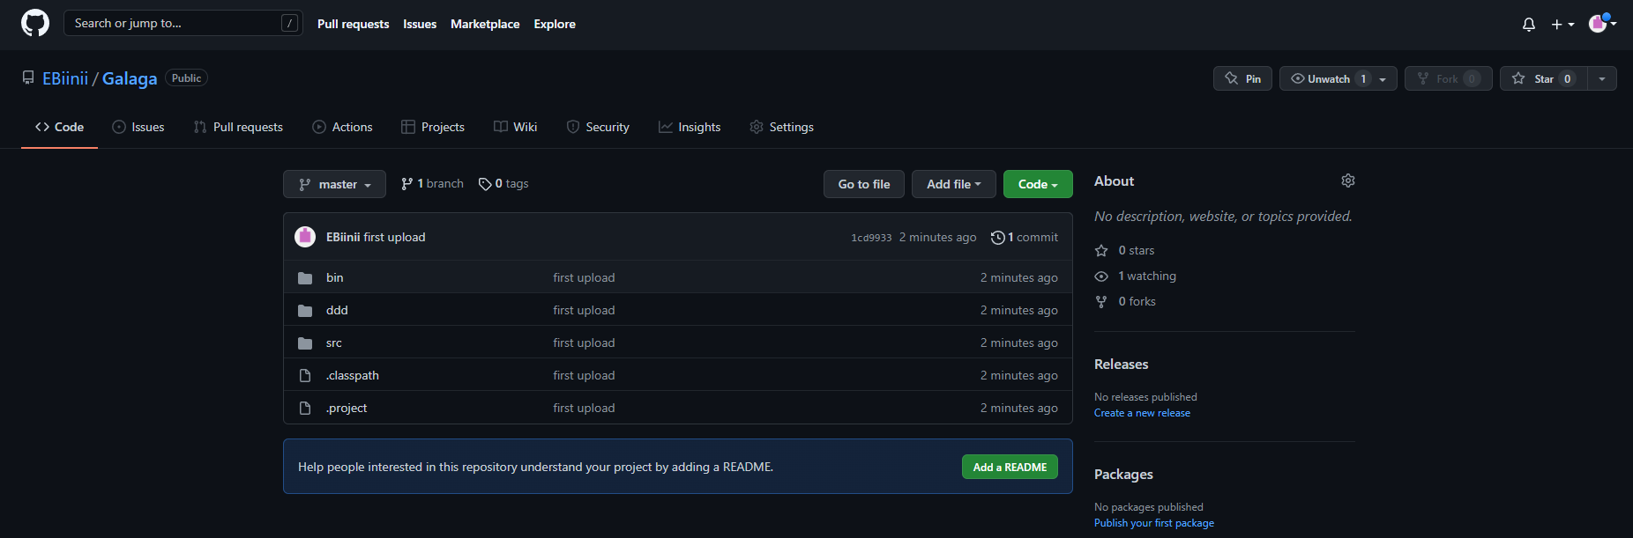1633x538 pixels.
Task: Click the src folder icon
Action: click(x=305, y=343)
